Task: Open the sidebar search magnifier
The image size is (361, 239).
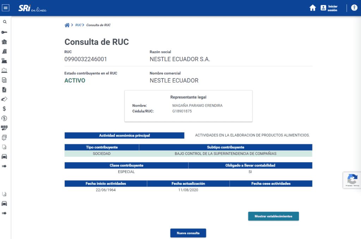Action: click(x=5, y=22)
